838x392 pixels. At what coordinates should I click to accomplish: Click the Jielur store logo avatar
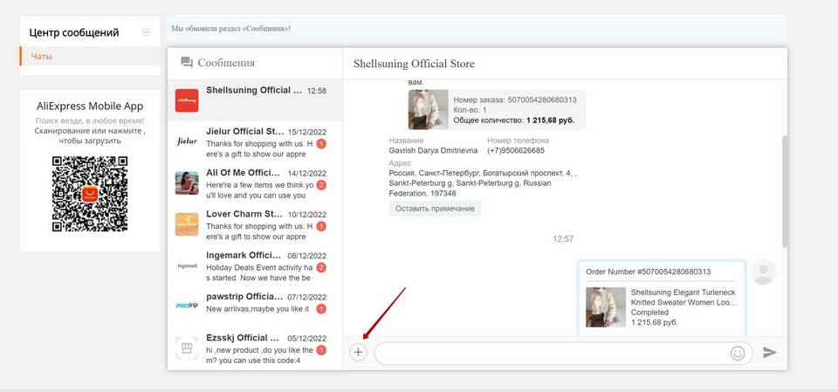pos(187,141)
